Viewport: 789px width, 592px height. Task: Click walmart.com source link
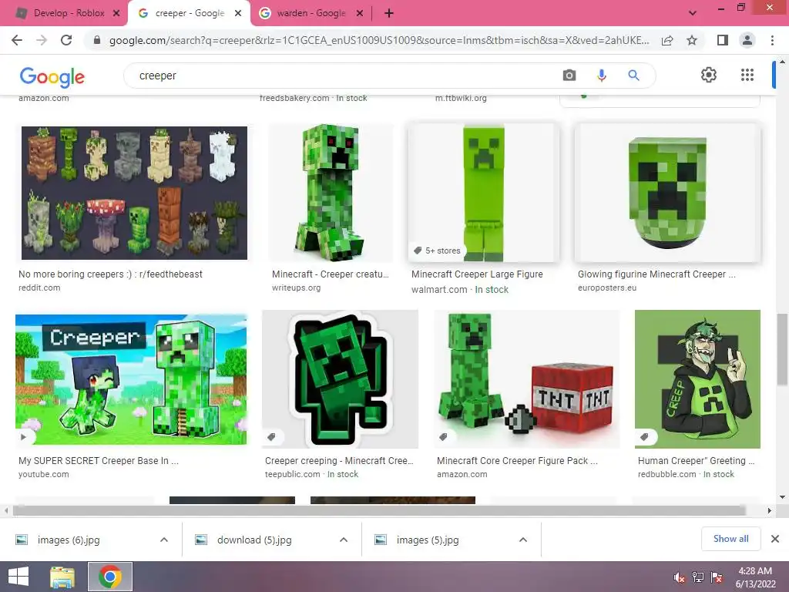[x=439, y=290]
